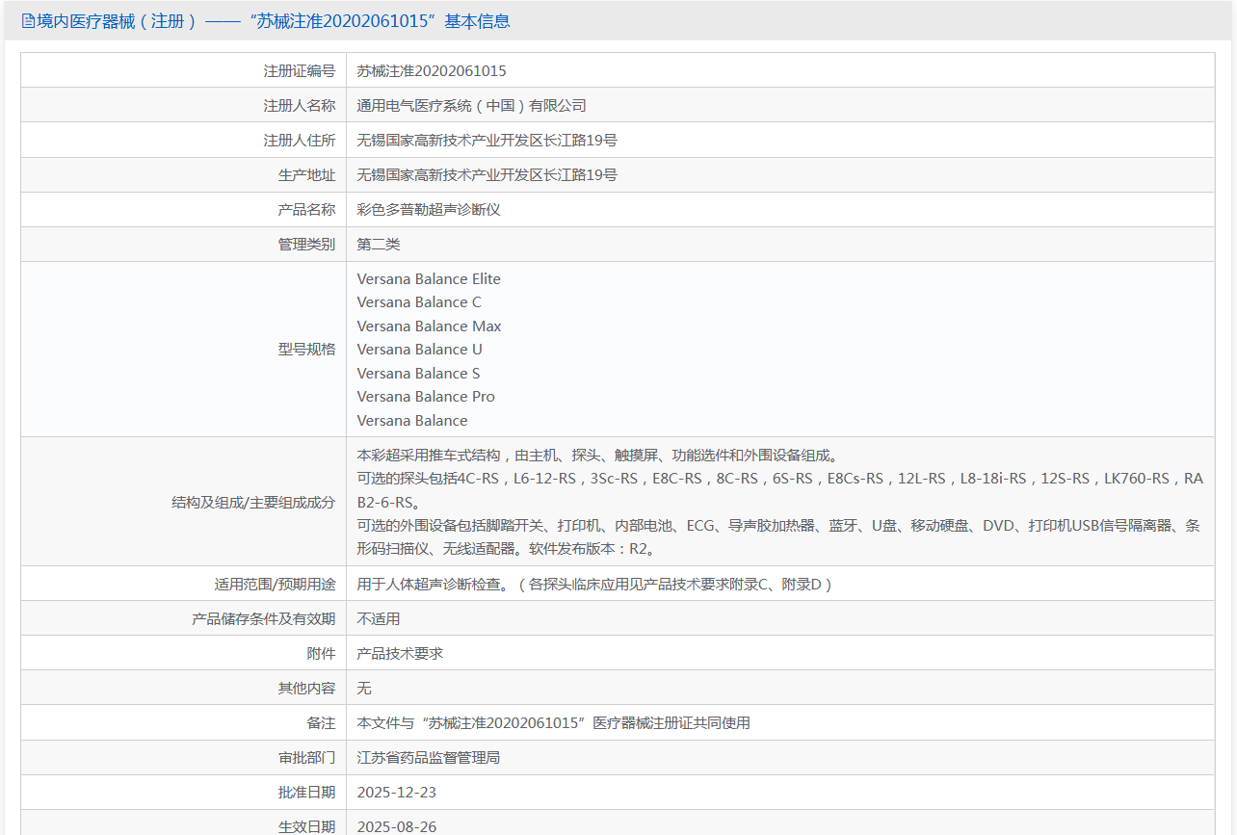Click 苏械注准20202061015 in the 注册证编号 row
The image size is (1237, 835).
click(432, 70)
